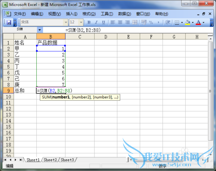This screenshot has width=216, height=171.
Task: Open the 插入(I) menu
Action: [72, 14]
